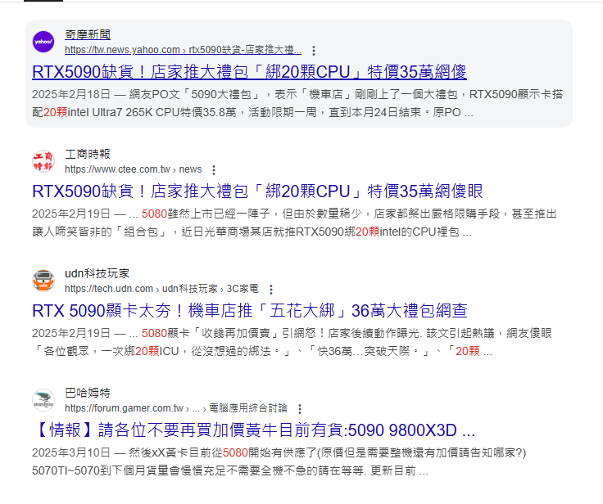Click the udn科技玩家 site name
Screen dimensions: 603x504
point(97,273)
